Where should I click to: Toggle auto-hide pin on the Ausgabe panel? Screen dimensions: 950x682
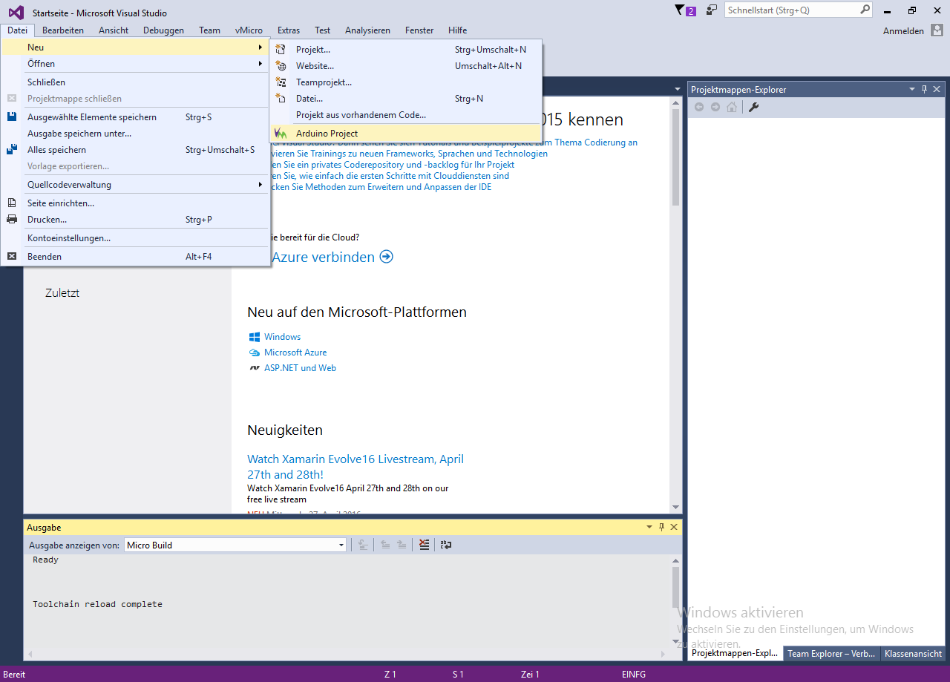coord(661,527)
